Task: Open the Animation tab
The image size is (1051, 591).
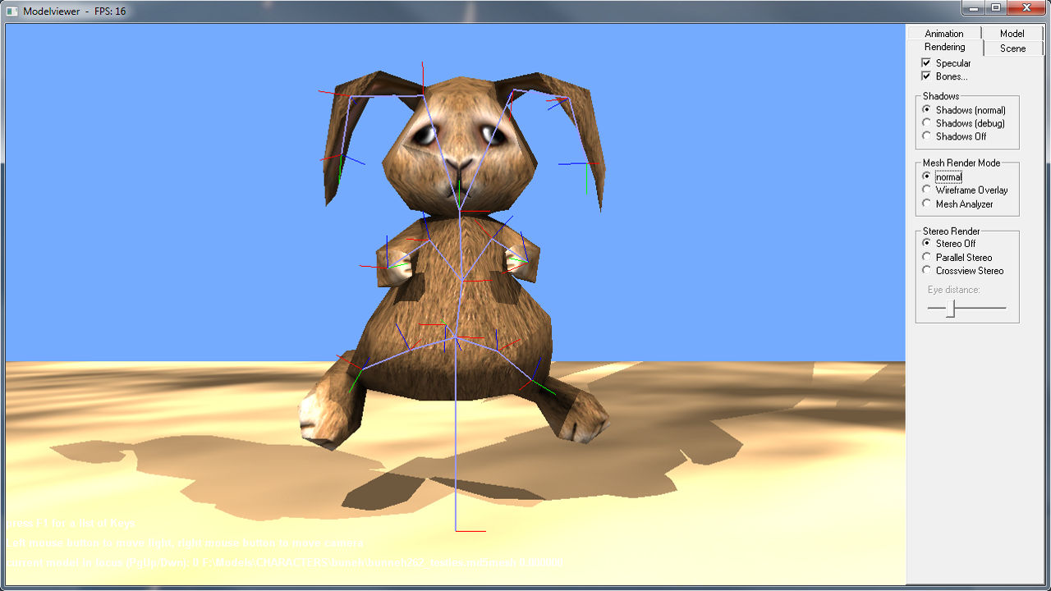Action: (943, 34)
